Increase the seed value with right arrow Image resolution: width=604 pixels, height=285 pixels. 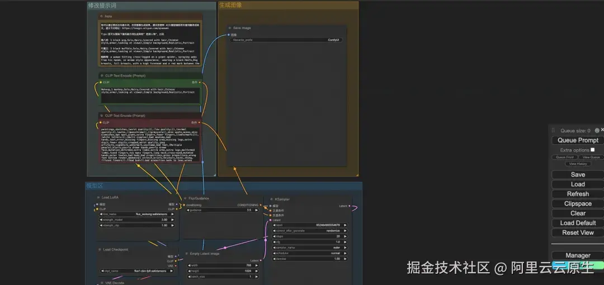click(345, 225)
